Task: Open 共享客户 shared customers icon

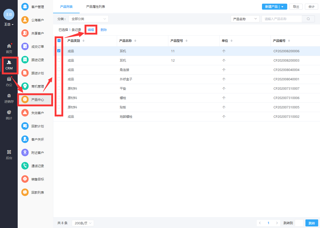Action: coord(25,33)
